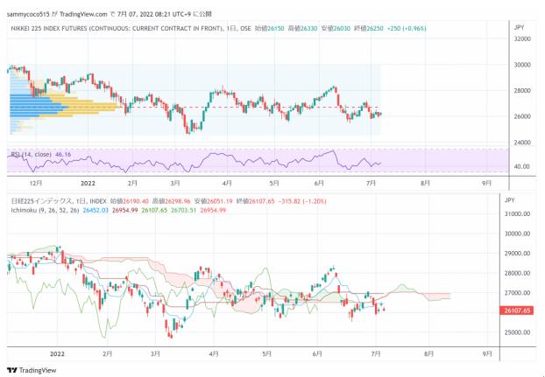Click the 29000.00 level on the index price axis
Image resolution: width=545 pixels, height=377 pixels.
point(517,254)
